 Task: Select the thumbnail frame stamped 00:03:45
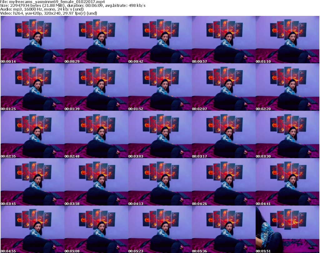click(x=32, y=182)
